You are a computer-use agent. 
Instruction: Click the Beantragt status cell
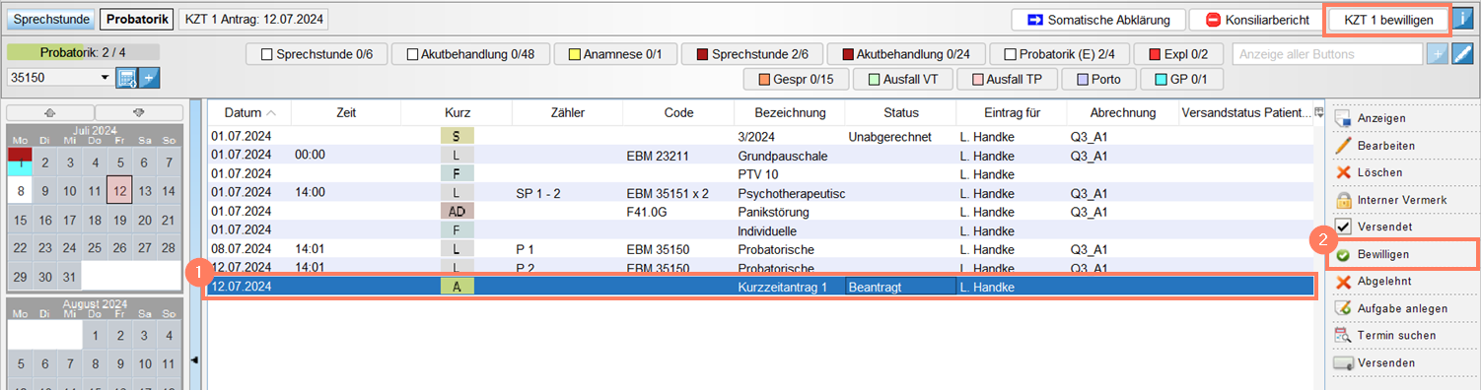[900, 287]
